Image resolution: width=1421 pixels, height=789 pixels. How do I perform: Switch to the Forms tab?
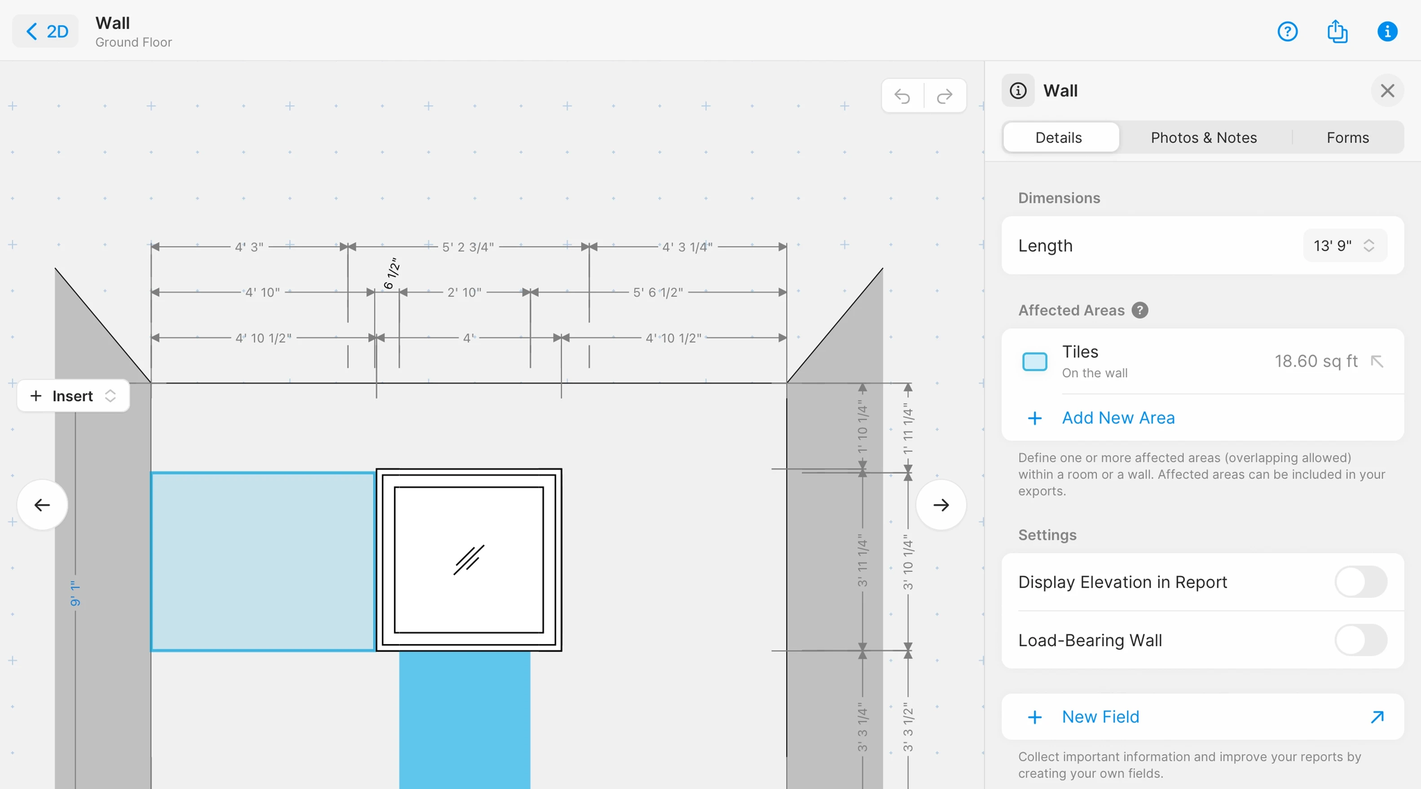(x=1347, y=137)
